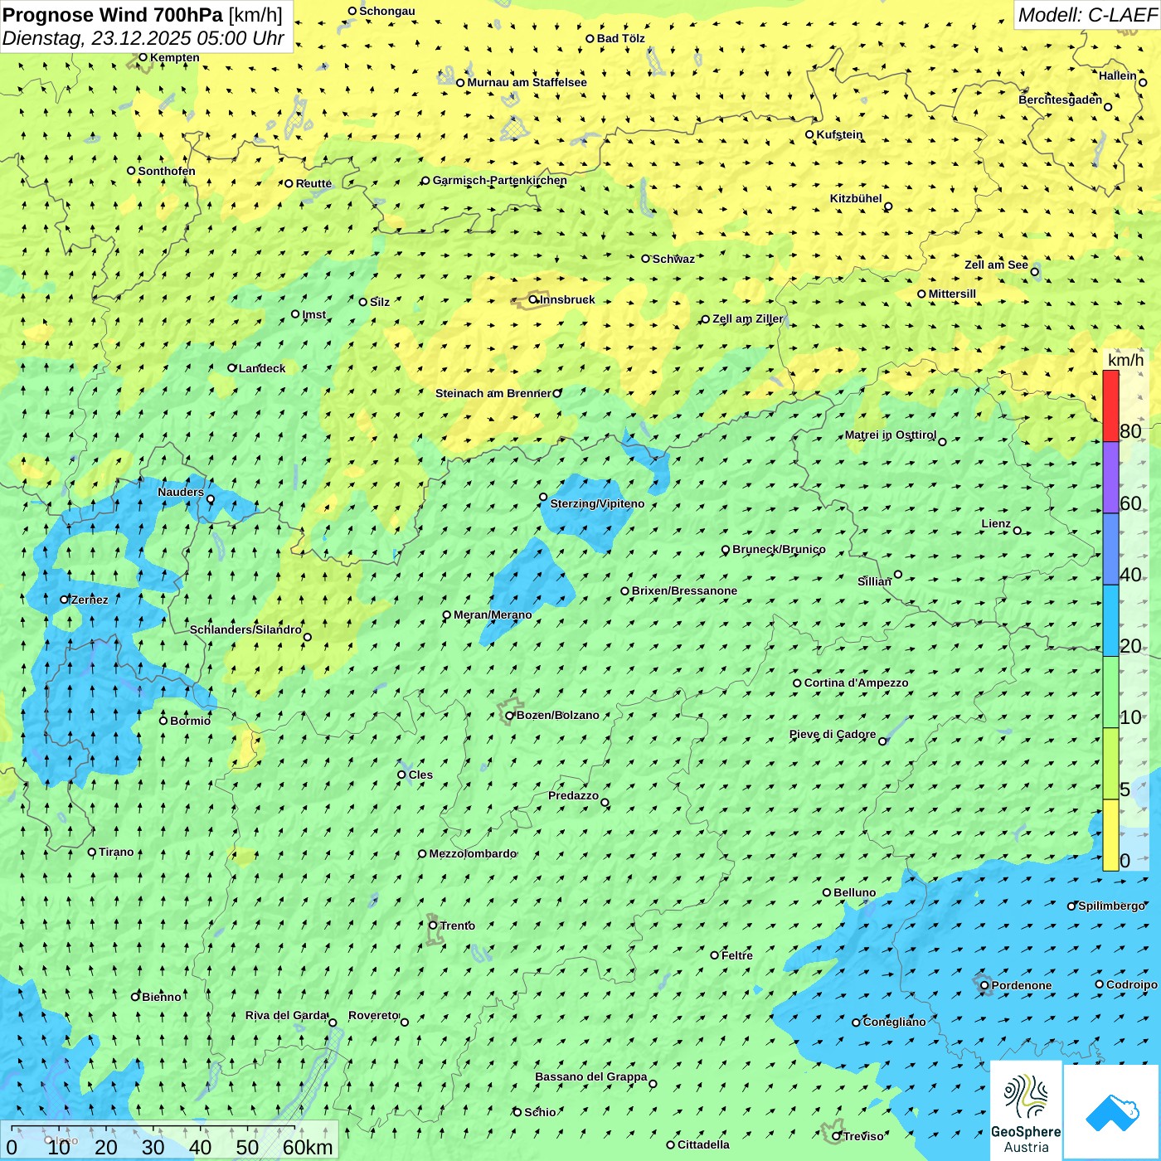The width and height of the screenshot is (1161, 1161).
Task: Click the Bozen/Bolzano city marker
Action: point(510,716)
